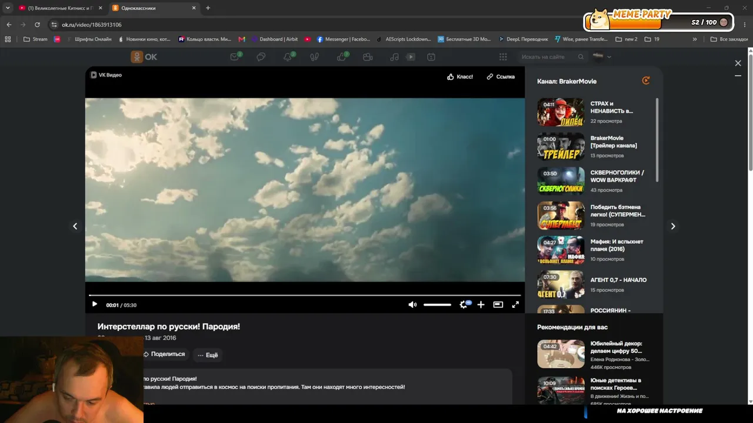
Task: Open the СТРАХ и НЕНАВИСТЬ video thumbnail
Action: coord(561,112)
